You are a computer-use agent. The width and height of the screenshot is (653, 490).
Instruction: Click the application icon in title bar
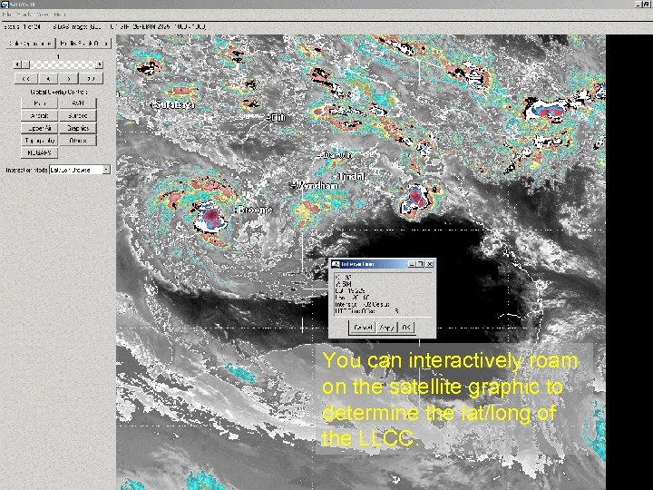(x=5, y=4)
